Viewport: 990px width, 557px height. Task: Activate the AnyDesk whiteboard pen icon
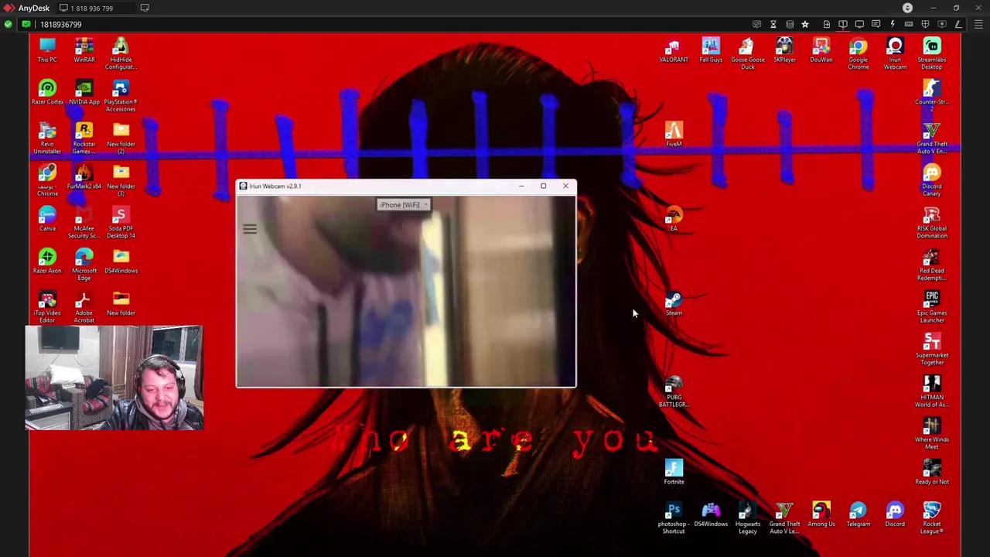coord(958,24)
